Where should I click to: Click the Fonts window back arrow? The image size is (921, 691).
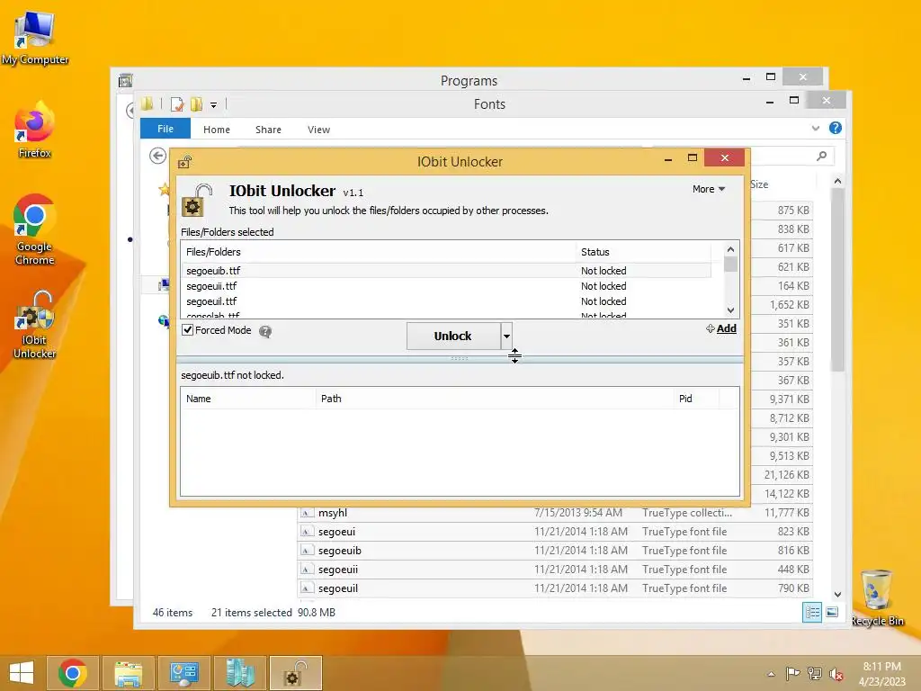pos(157,156)
